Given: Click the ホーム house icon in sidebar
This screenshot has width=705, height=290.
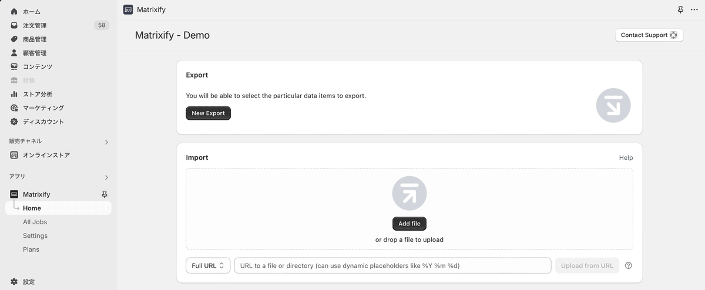Looking at the screenshot, I should point(14,12).
